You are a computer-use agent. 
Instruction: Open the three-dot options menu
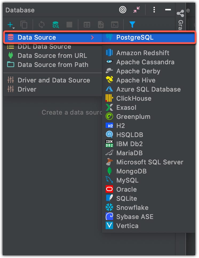click(x=154, y=10)
